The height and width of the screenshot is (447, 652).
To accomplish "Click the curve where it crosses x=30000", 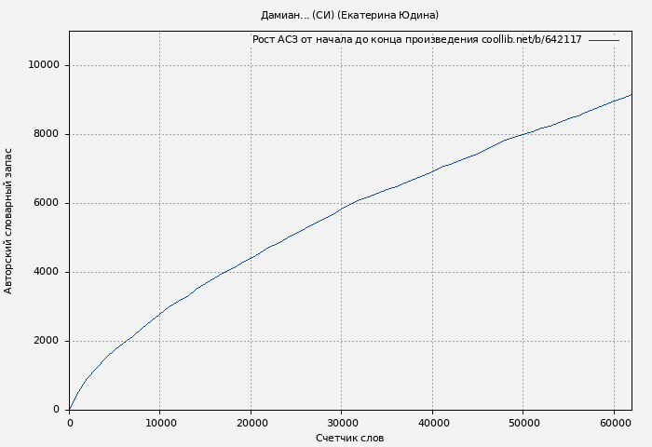I will click(x=342, y=208).
